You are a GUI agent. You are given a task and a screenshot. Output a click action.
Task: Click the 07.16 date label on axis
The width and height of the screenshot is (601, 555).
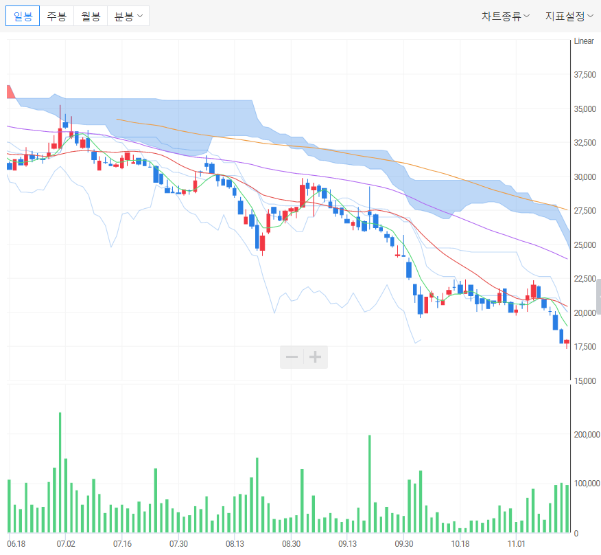[x=122, y=544]
